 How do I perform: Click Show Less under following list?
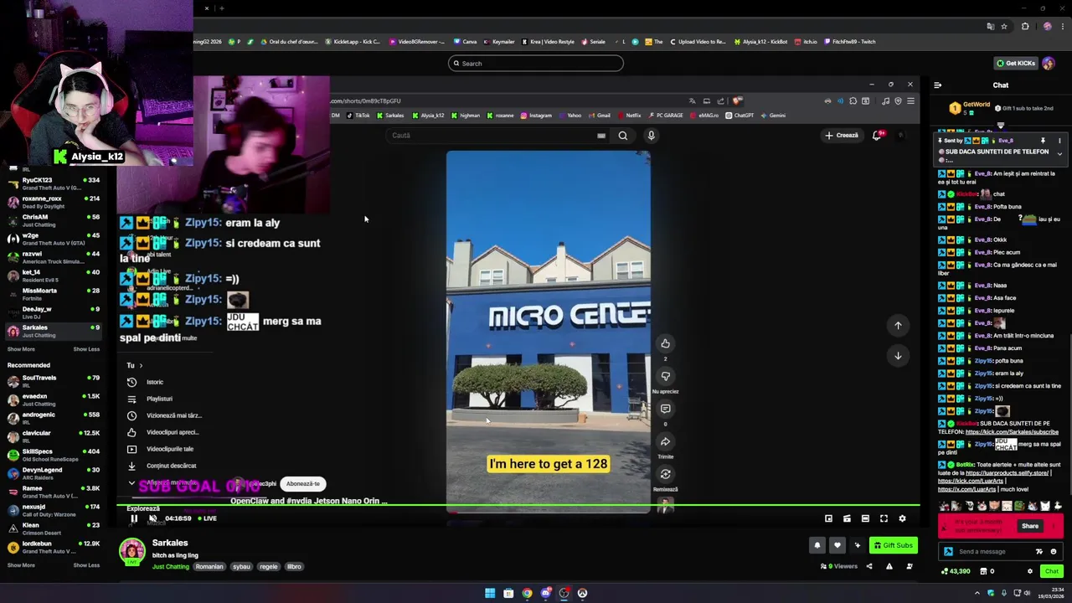[86, 349]
